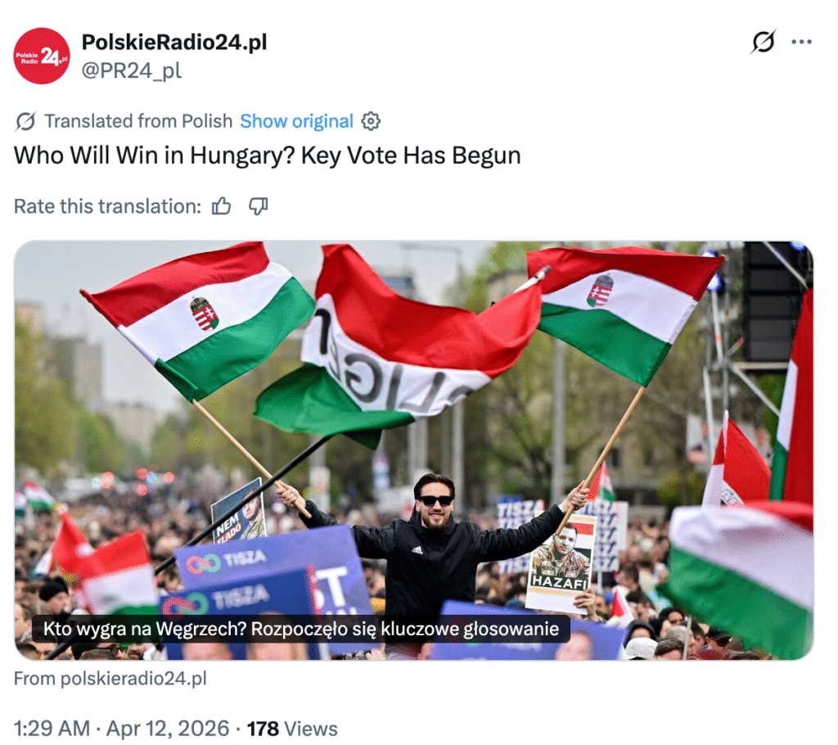Click the 'Translated from Polish' label
838x745 pixels.
pyautogui.click(x=138, y=121)
